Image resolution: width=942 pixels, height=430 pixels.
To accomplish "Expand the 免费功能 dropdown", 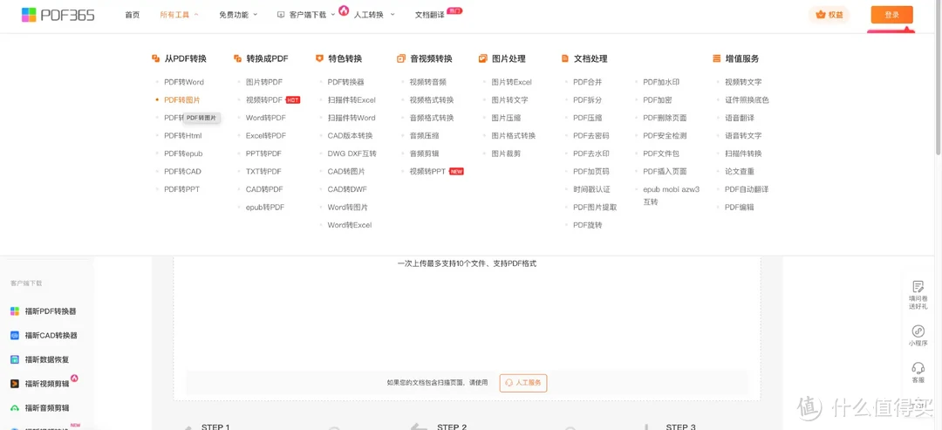I will (238, 15).
